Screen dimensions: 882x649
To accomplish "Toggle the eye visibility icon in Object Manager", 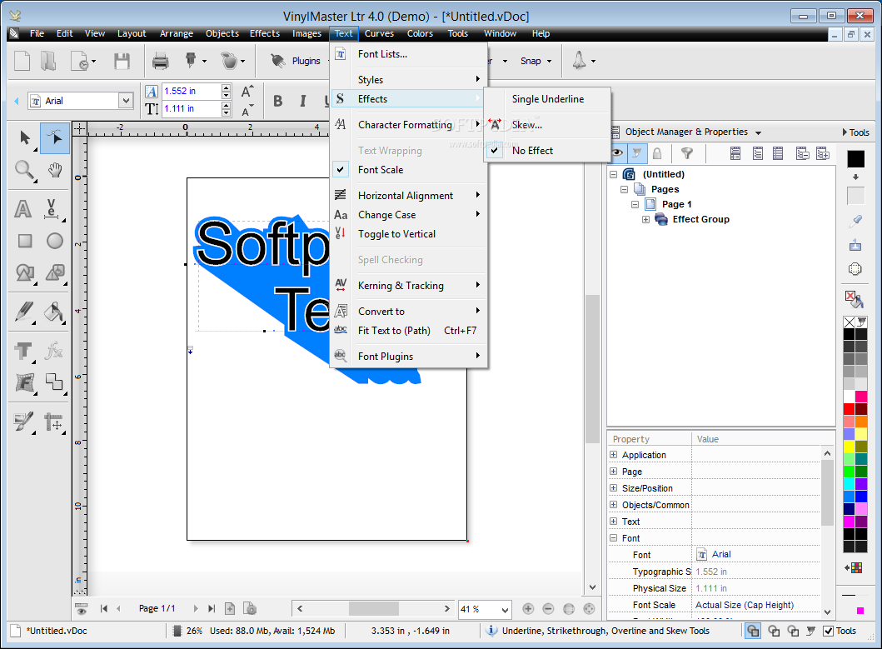I will [617, 153].
